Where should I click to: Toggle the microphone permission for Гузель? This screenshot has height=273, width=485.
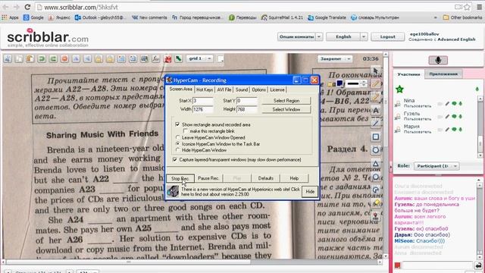click(x=461, y=116)
